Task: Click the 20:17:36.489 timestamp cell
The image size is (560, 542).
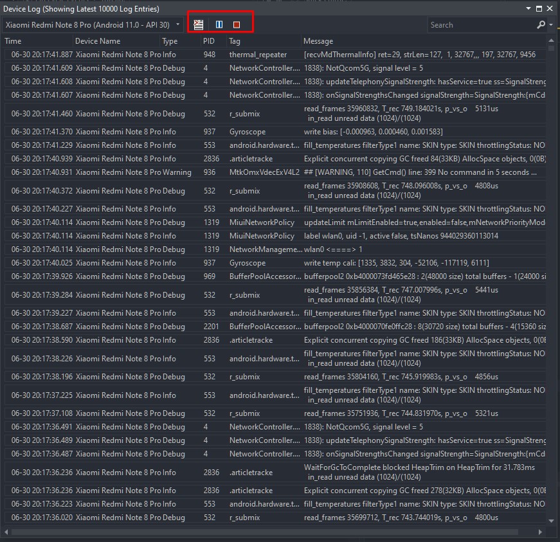Action: click(42, 440)
